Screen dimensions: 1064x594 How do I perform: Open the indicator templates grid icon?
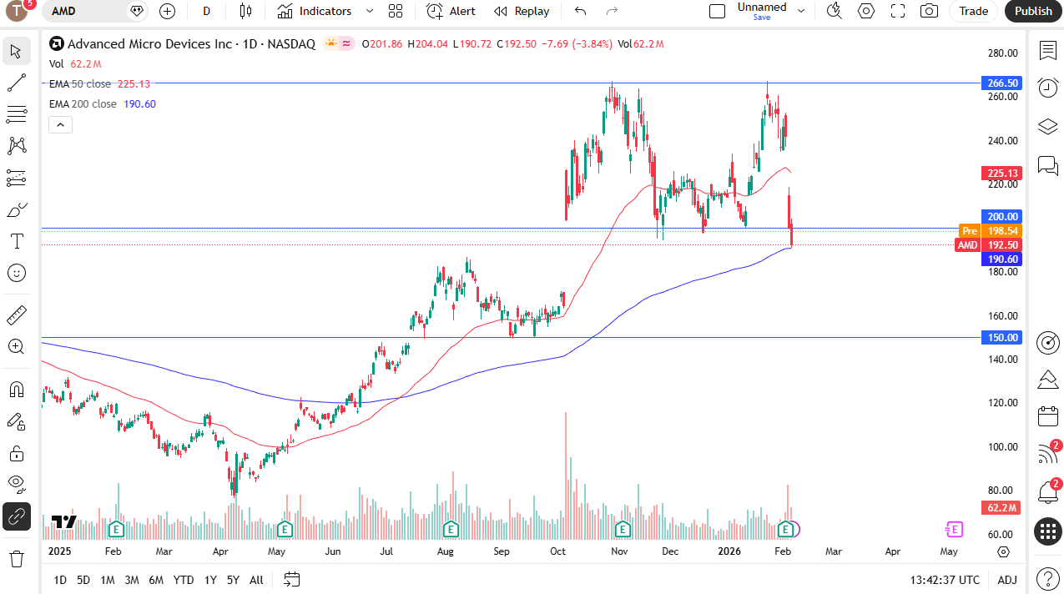tap(396, 11)
